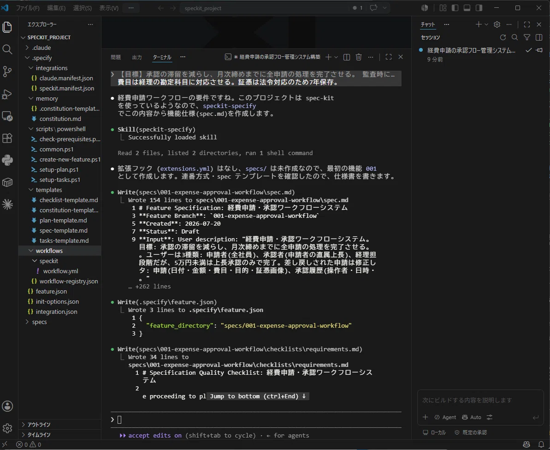
Task: Collapse the templates folder
Action: [49, 190]
